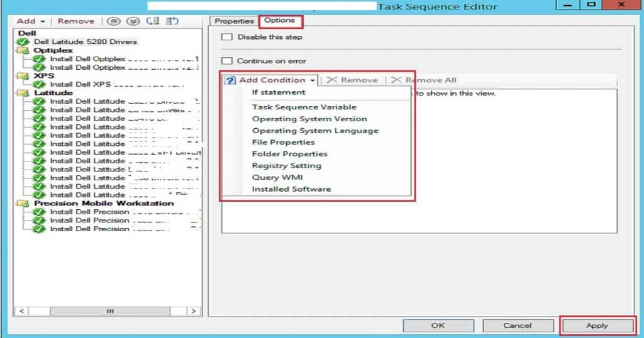Click the X icon next to Remove
This screenshot has height=338, width=644.
pyautogui.click(x=332, y=80)
